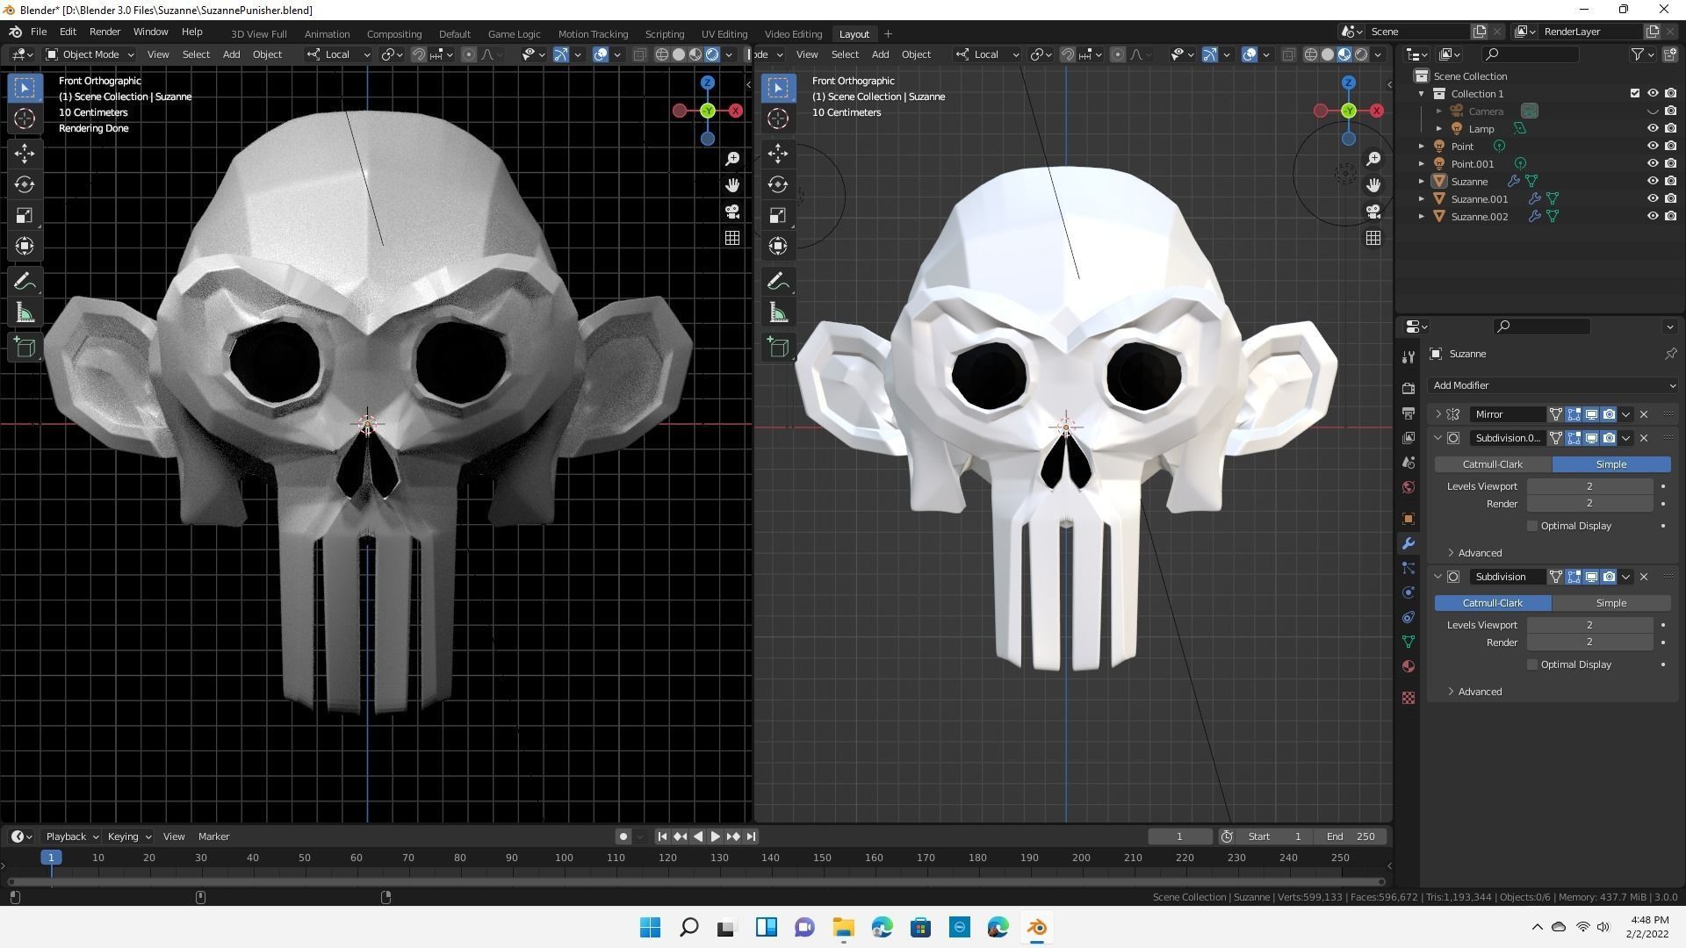The height and width of the screenshot is (948, 1686).
Task: Click Levels Viewport value of Subdivision.0 modifier
Action: pyautogui.click(x=1589, y=486)
